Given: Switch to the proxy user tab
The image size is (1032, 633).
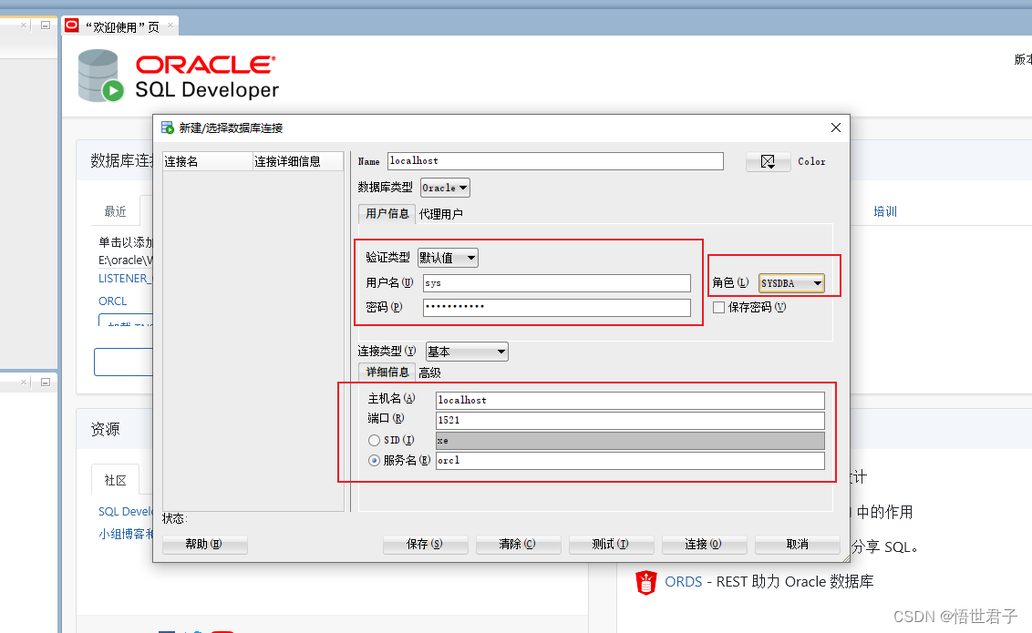Looking at the screenshot, I should click(441, 214).
